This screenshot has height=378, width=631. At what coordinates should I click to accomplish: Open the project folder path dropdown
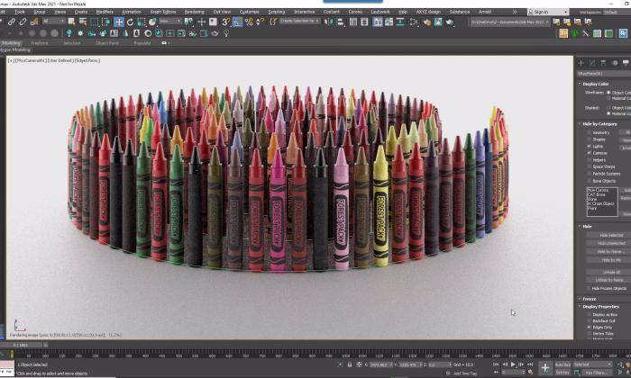(x=510, y=22)
